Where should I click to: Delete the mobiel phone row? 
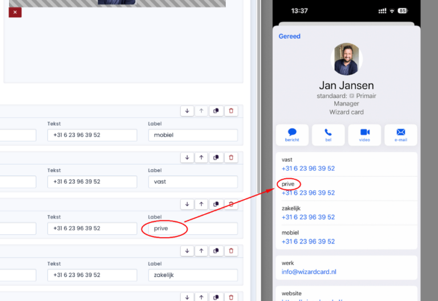[231, 111]
